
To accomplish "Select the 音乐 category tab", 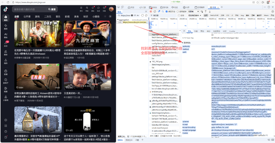I will point(58,16).
